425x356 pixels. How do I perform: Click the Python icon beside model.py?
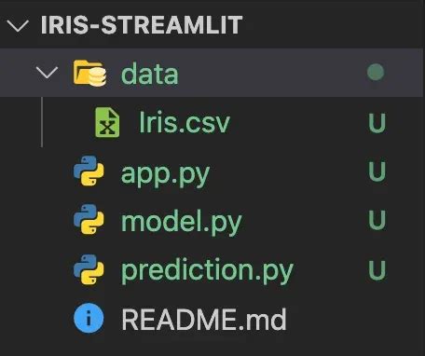pos(89,219)
